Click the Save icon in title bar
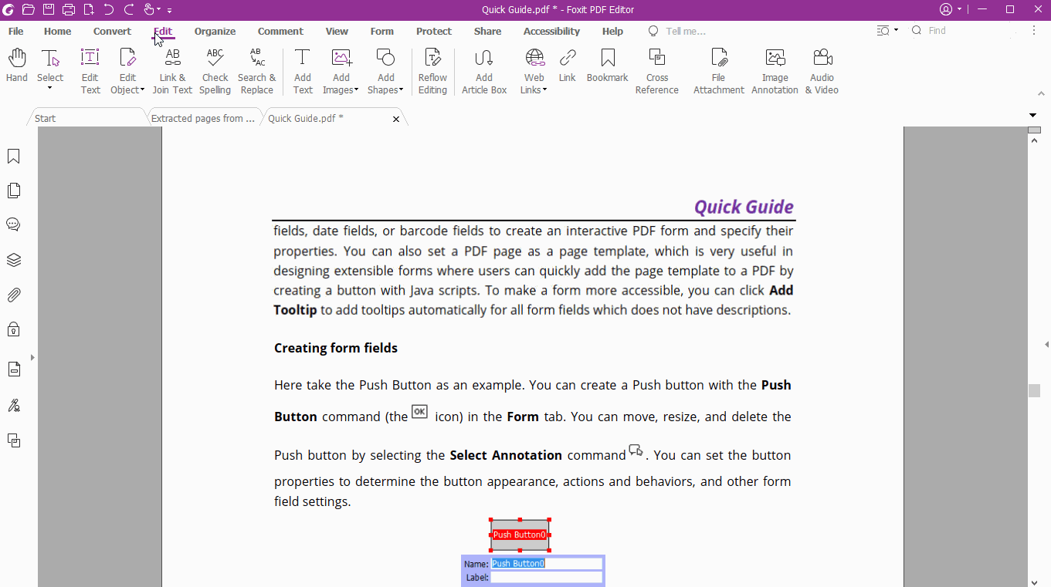The image size is (1051, 587). click(x=49, y=9)
